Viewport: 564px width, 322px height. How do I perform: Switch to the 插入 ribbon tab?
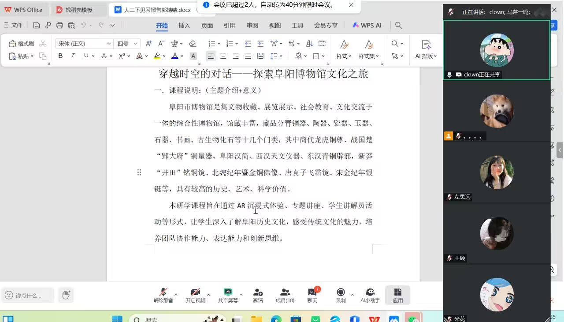click(184, 26)
